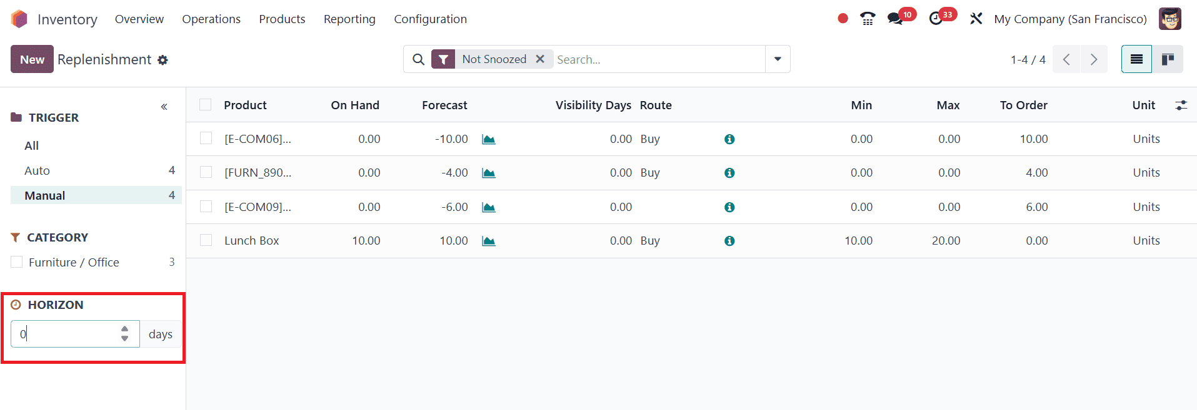Open forecast graph for FURN_890 row
This screenshot has height=410, width=1197.
[489, 173]
